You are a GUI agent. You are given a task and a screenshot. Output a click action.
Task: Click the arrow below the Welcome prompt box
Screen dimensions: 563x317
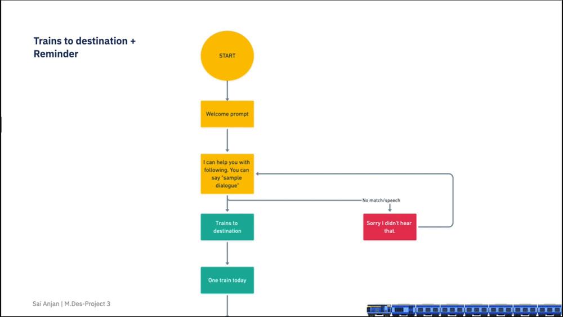pyautogui.click(x=227, y=140)
